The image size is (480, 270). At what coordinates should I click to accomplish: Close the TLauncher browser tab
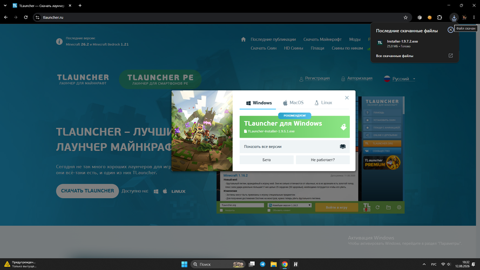(x=70, y=5)
